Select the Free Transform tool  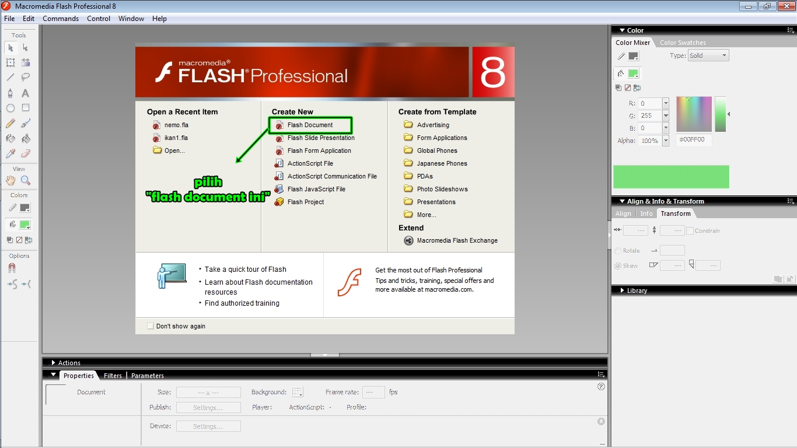pos(11,62)
